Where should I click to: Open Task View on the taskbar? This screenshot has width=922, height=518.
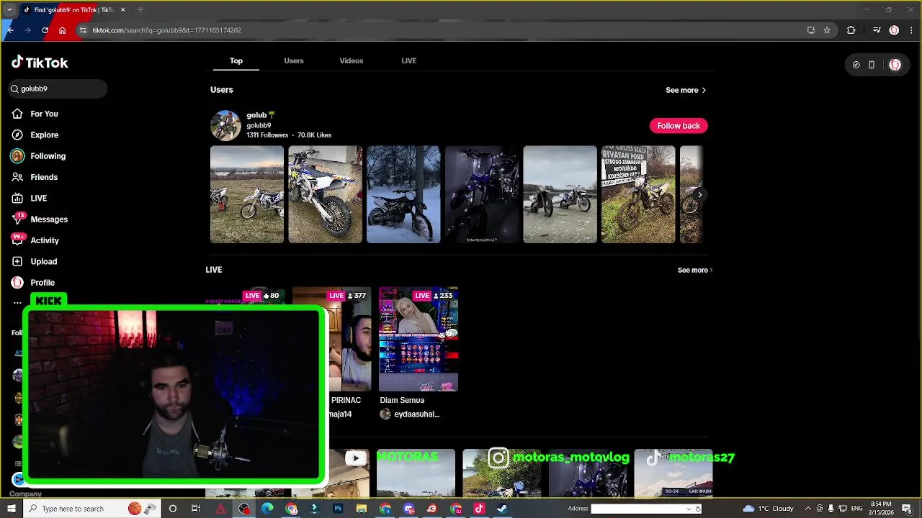point(196,509)
